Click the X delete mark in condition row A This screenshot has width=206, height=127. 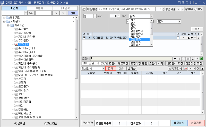tap(183, 38)
